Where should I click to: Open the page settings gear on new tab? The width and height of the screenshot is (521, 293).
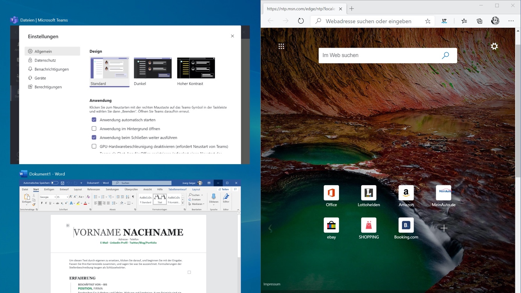coord(494,46)
